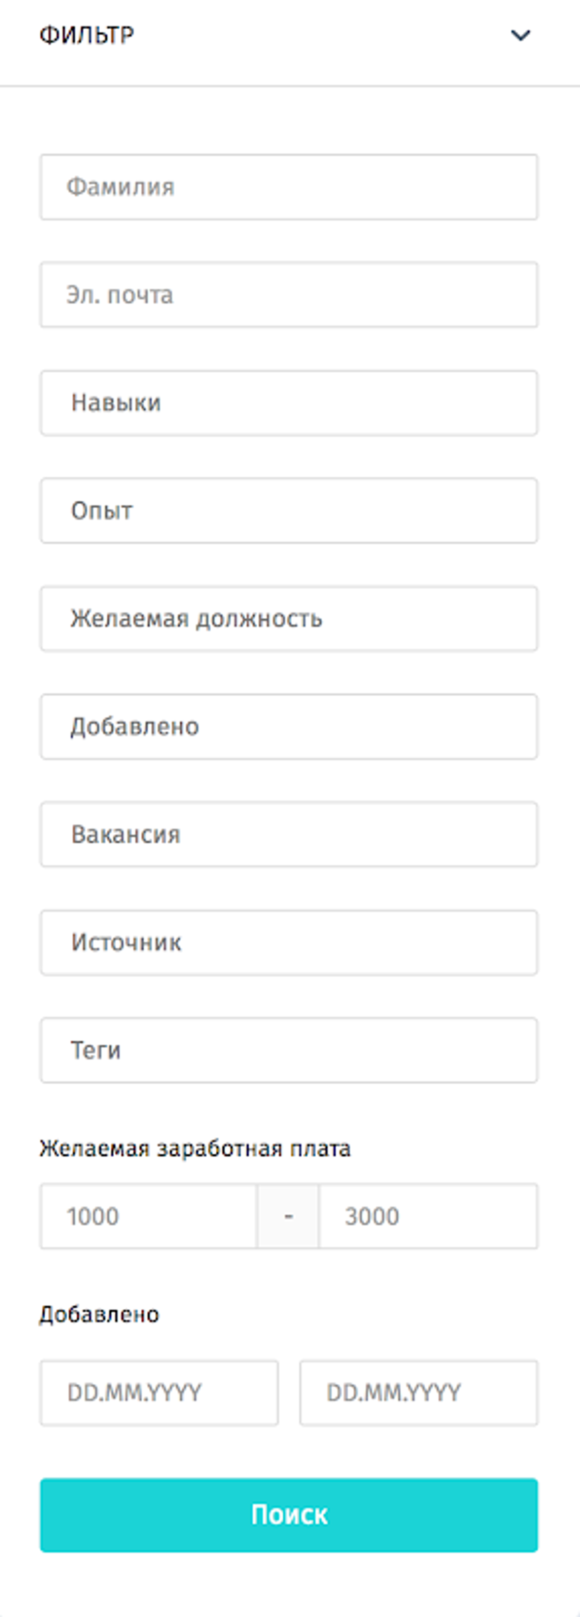The image size is (580, 1617).
Task: Click empty area below Поиск button
Action: click(x=289, y=1585)
